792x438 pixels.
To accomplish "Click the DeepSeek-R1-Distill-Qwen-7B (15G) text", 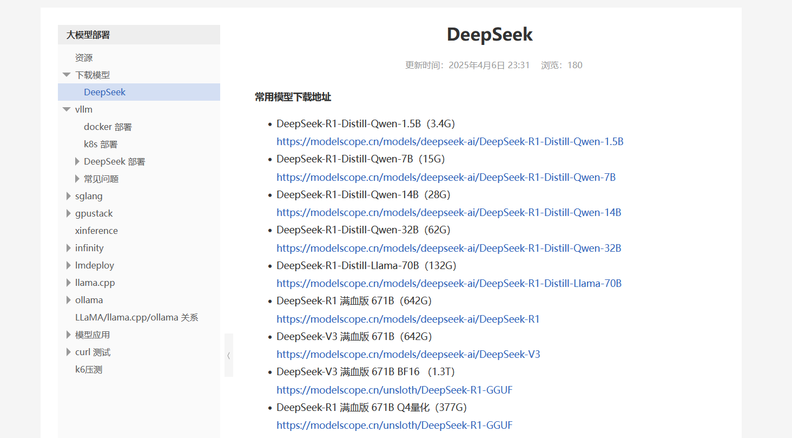I will 361,159.
